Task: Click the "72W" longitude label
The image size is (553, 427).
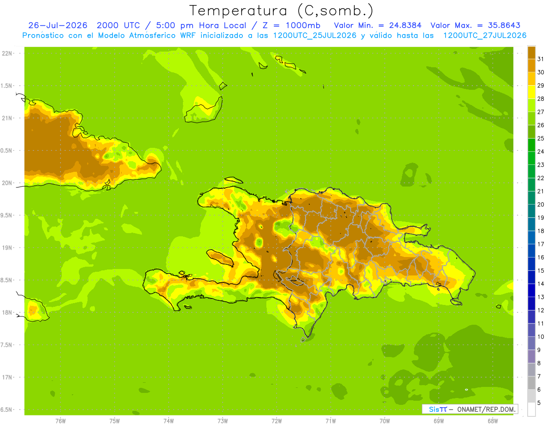Action: point(276,421)
